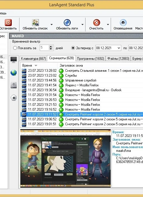Screen dimensions: 143x197
Task: Switch to the Буфер tab
Action: (137, 59)
